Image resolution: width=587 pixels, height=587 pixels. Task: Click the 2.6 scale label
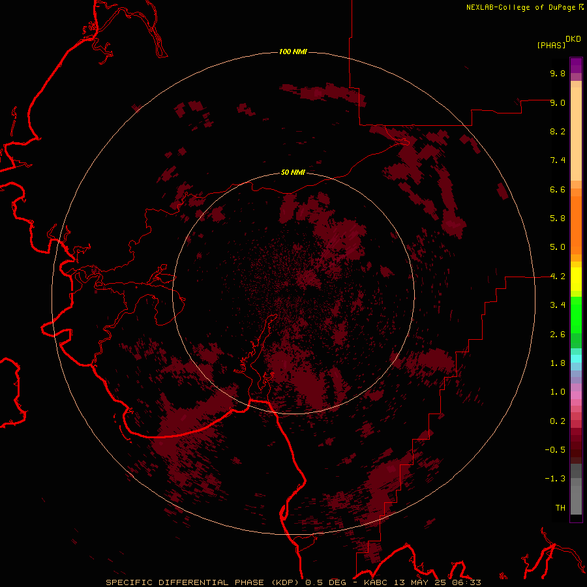(x=558, y=335)
